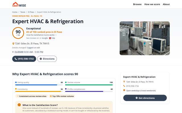
Task: Click the red Yelp icon
Action: click(x=50, y=38)
